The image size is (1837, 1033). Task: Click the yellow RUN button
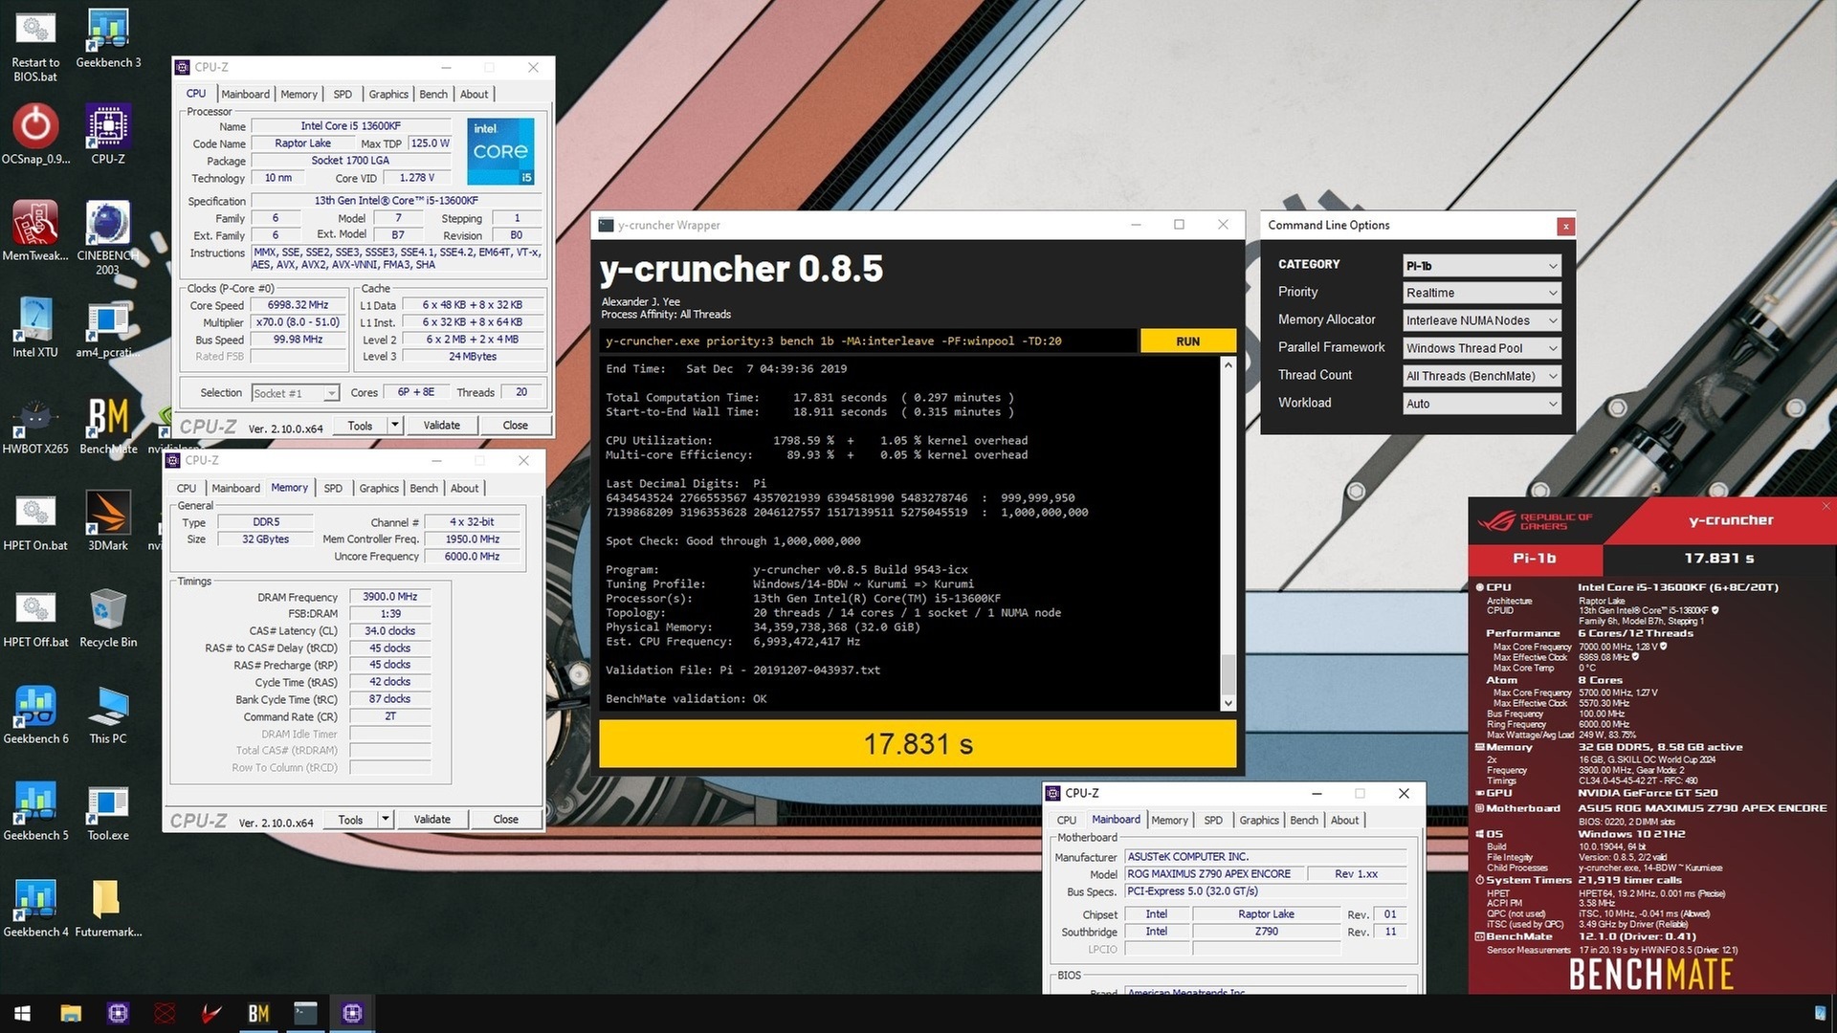tap(1187, 341)
